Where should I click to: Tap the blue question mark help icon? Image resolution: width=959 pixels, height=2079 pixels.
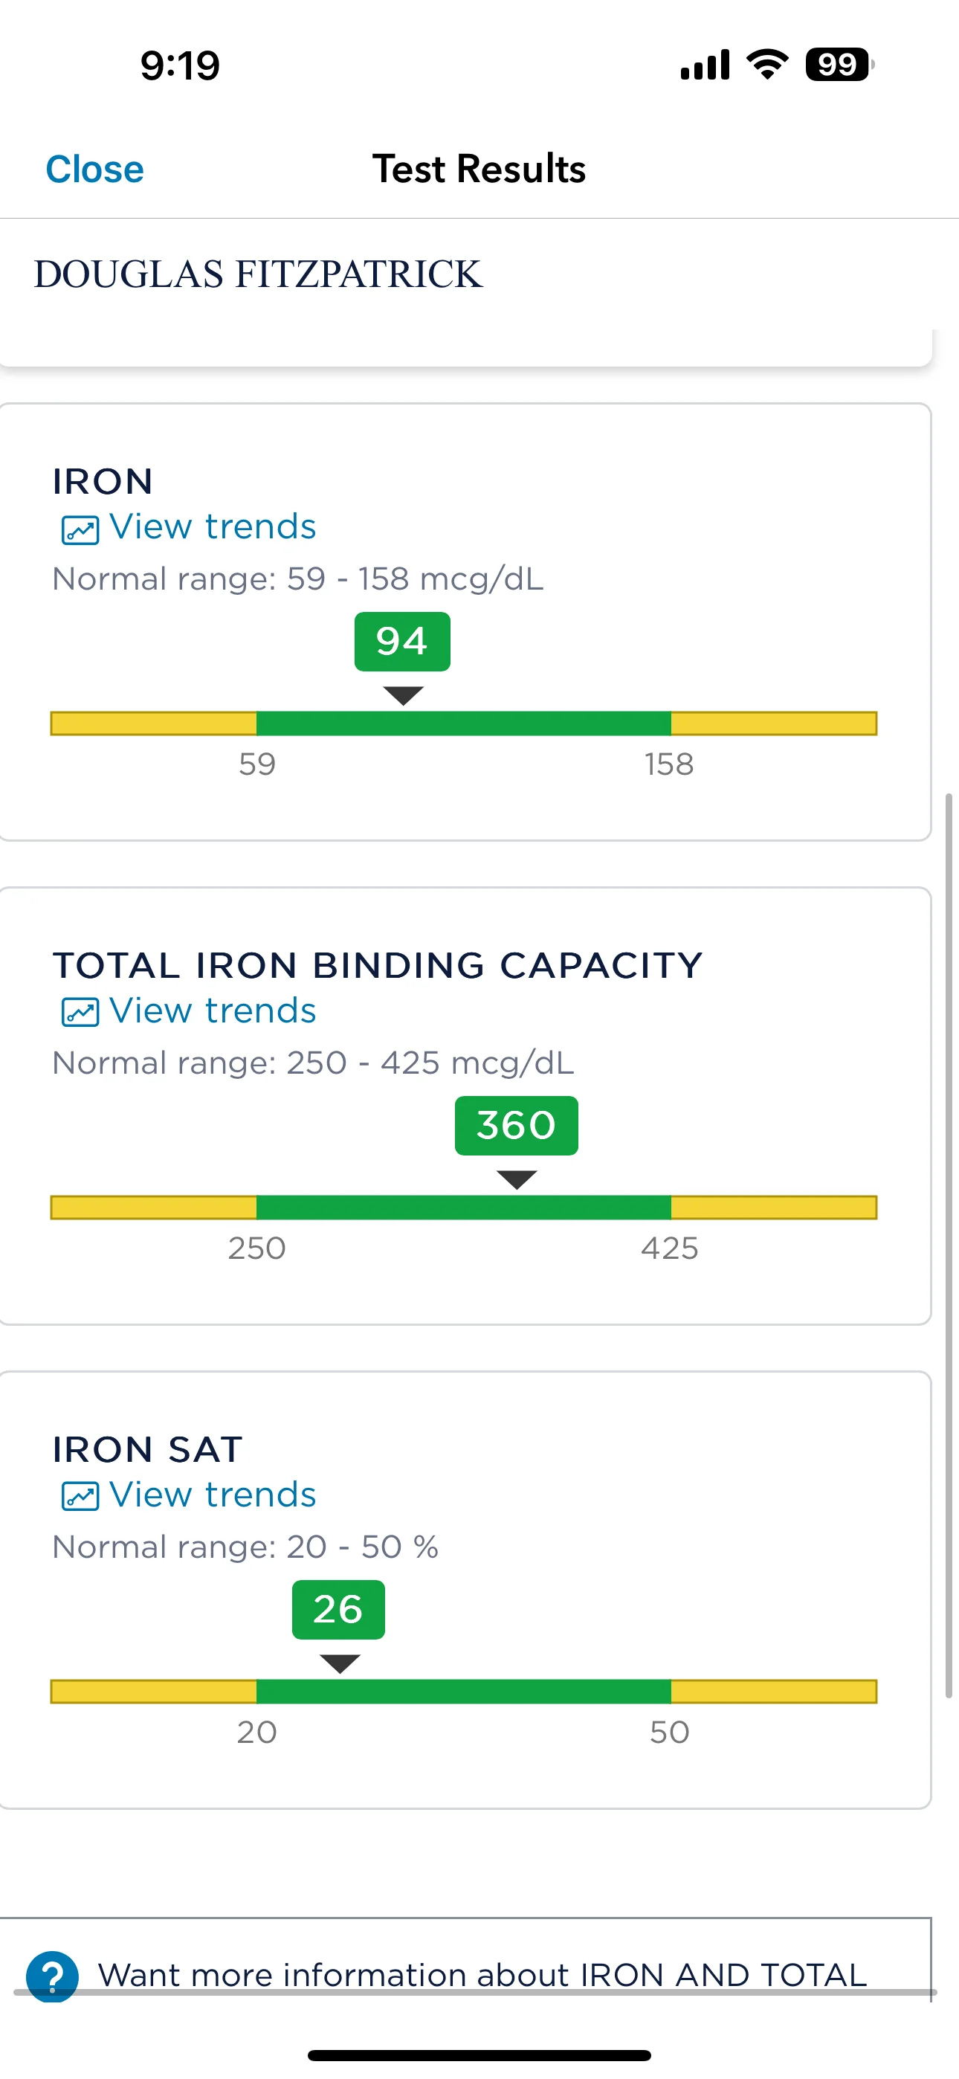click(x=53, y=1976)
